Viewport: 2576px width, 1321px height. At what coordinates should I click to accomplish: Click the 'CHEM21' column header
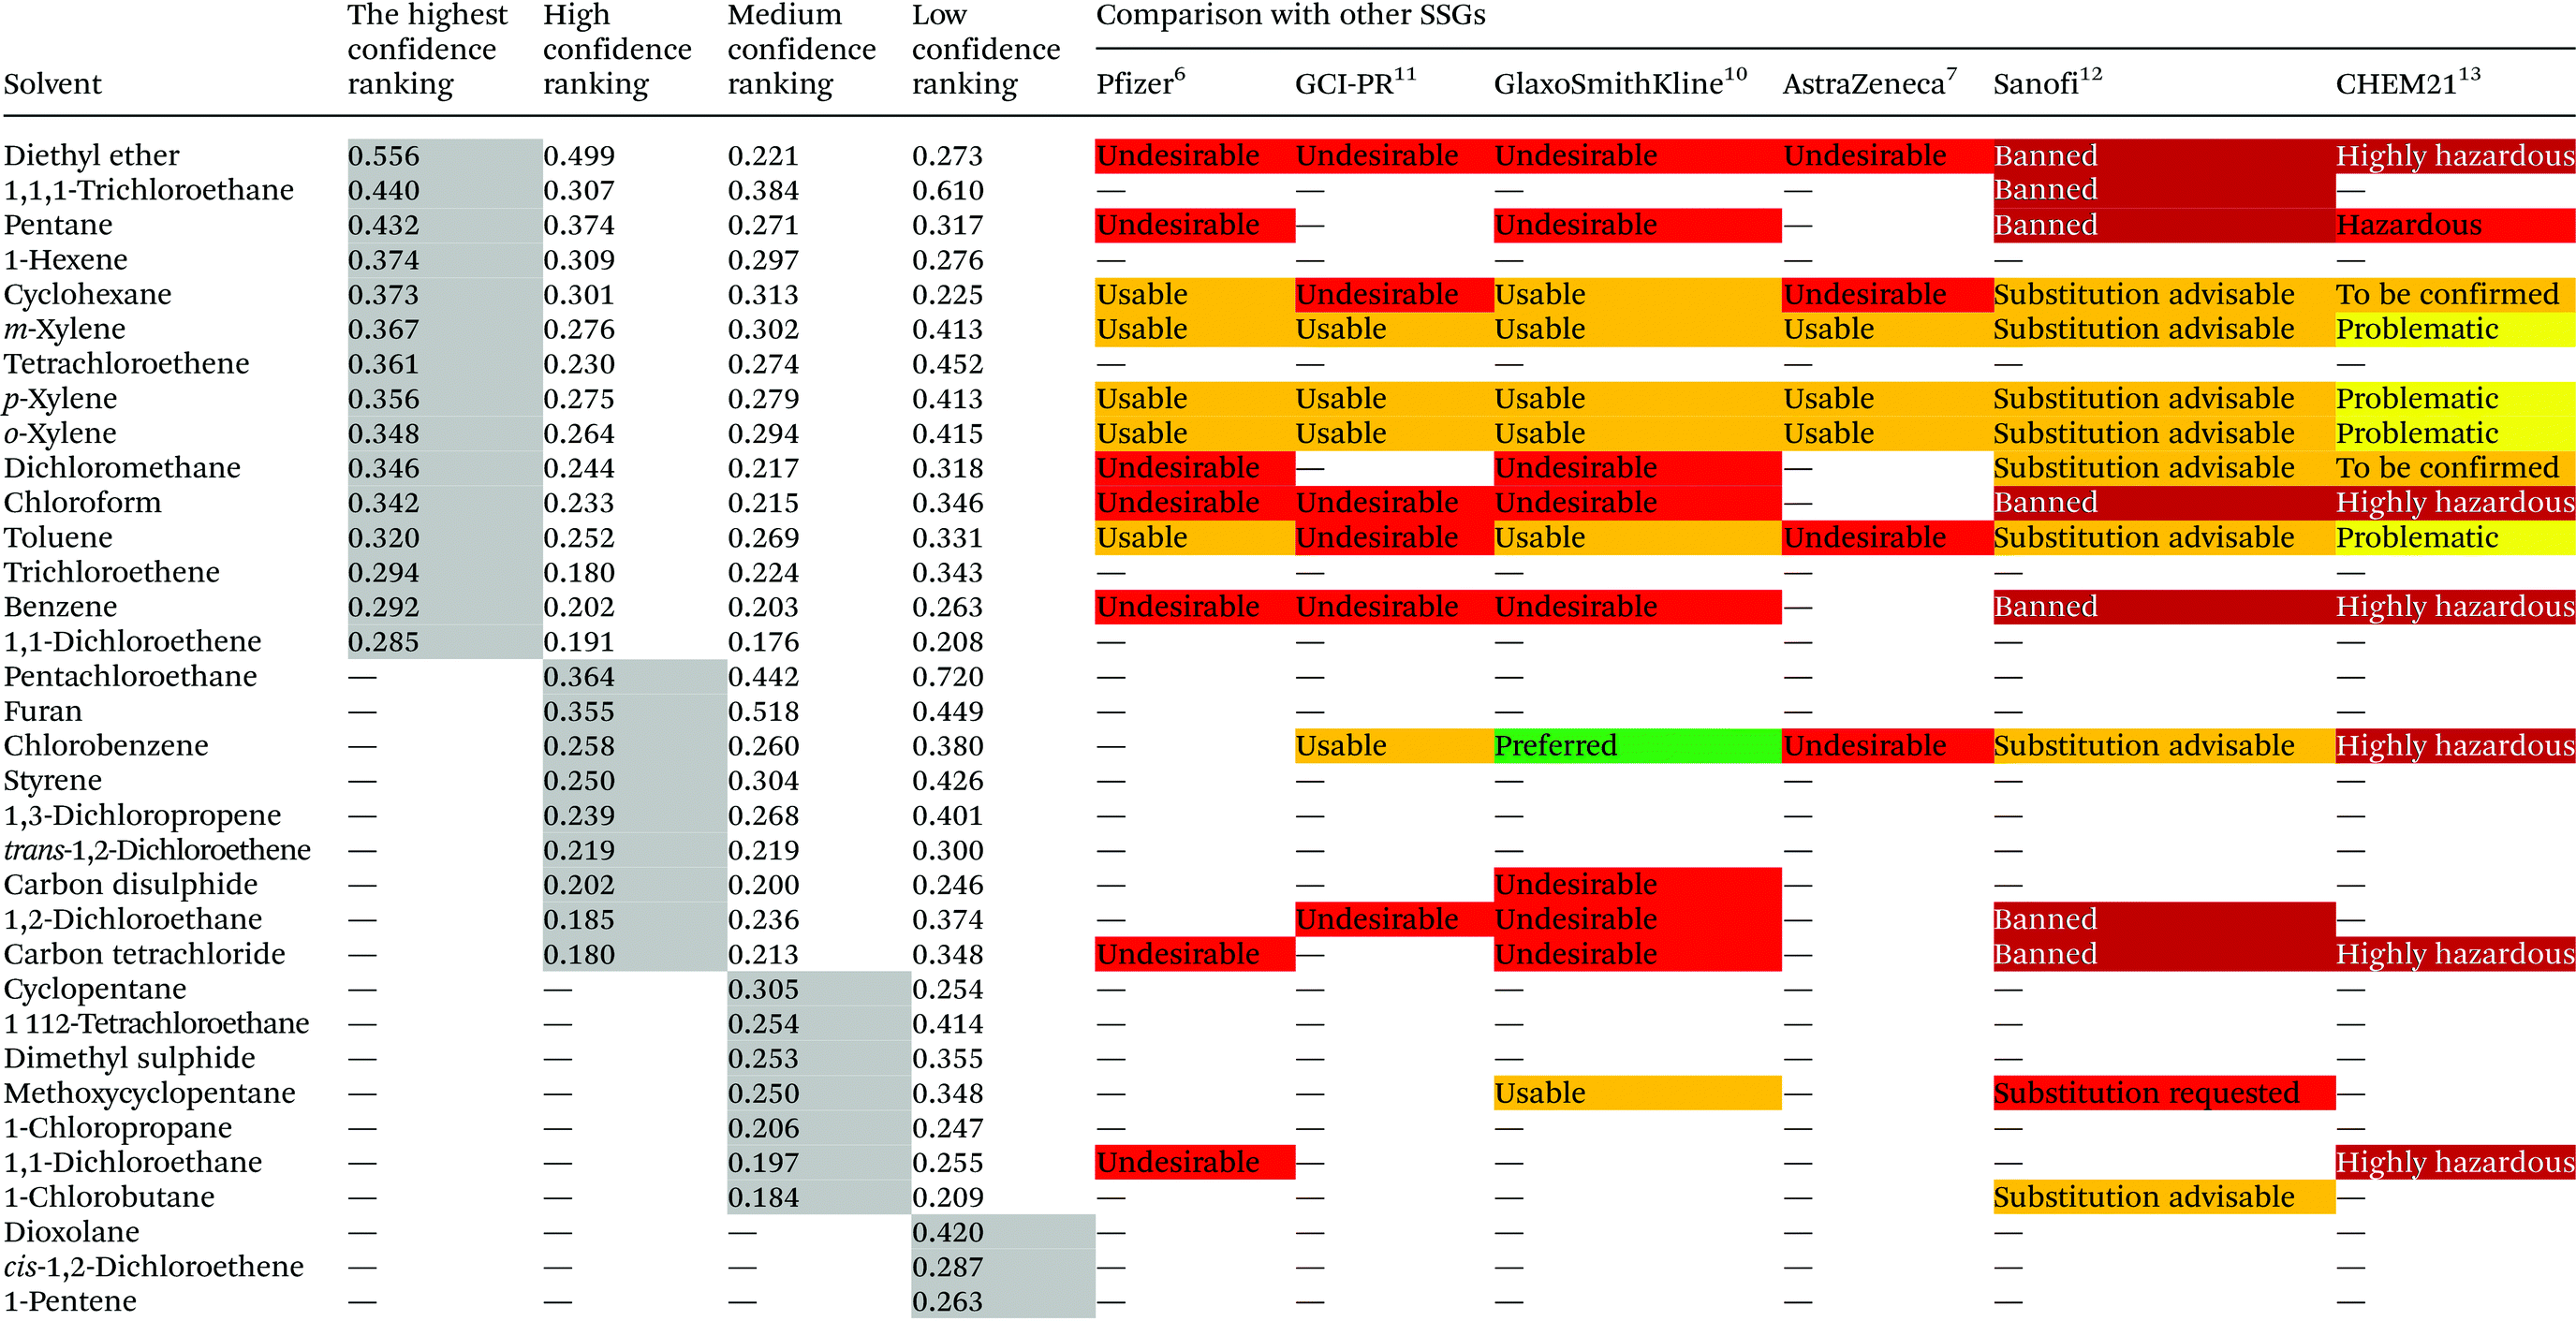(x=2408, y=82)
